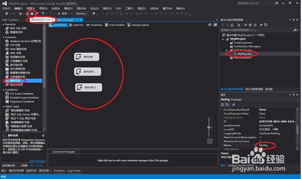Click the zoom-to-fit icon below the designer zoom slider

coord(210,141)
